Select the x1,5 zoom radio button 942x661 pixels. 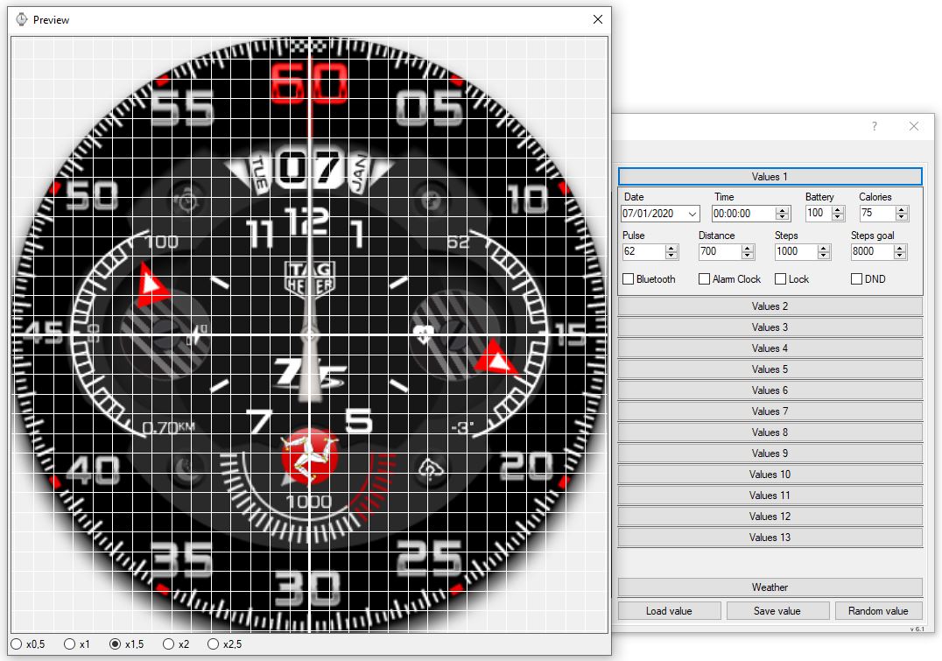pos(116,643)
